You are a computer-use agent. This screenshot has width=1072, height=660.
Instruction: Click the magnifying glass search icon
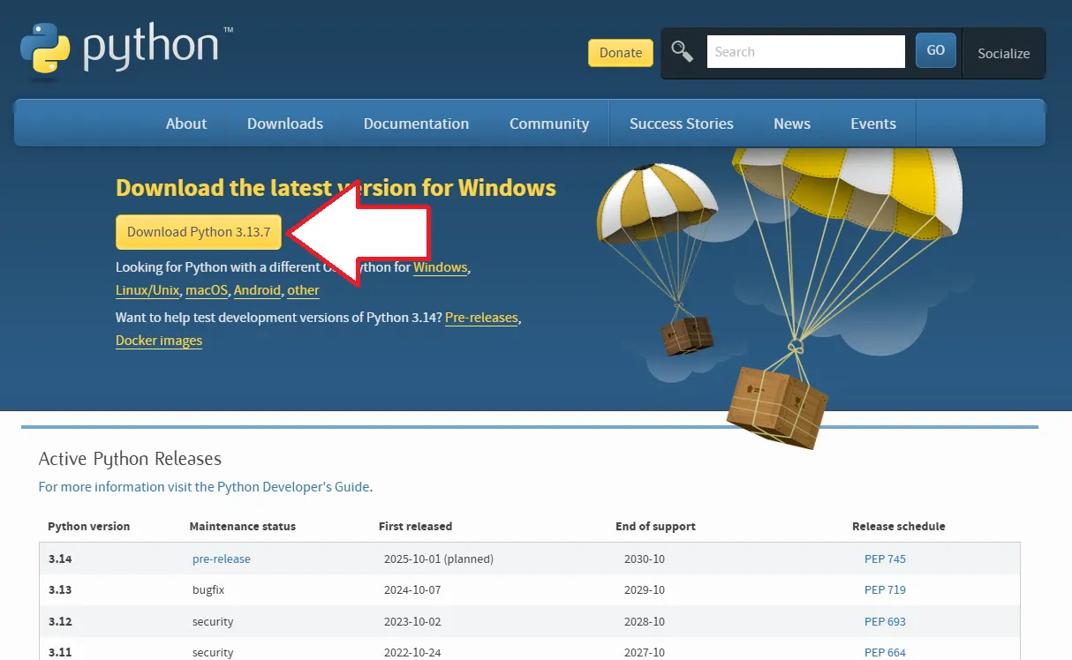[x=682, y=51]
